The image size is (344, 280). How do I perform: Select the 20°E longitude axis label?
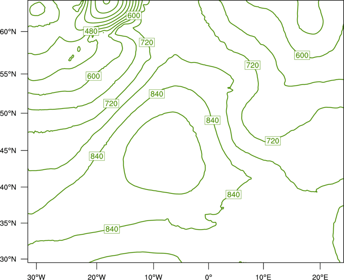320,277
